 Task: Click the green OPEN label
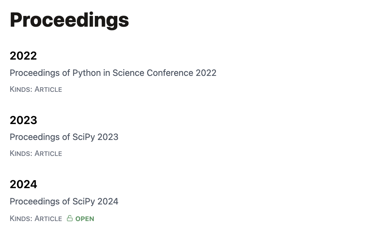[85, 219]
